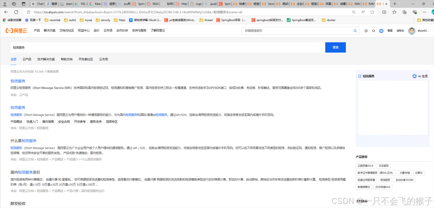Click the blue 搜索 button
This screenshot has width=434, height=208.
(335, 47)
